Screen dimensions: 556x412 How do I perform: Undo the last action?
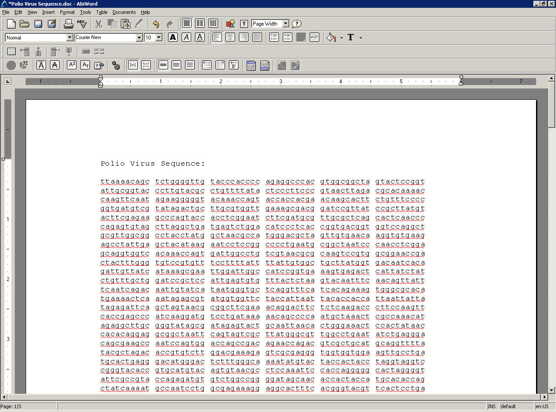(156, 24)
